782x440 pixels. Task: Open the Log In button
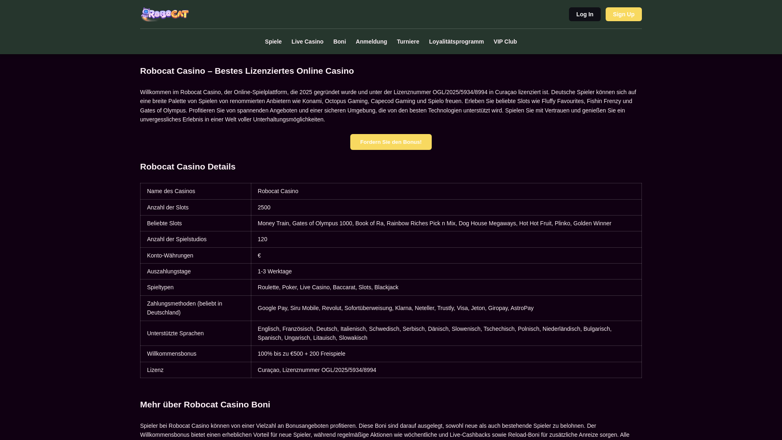[584, 14]
